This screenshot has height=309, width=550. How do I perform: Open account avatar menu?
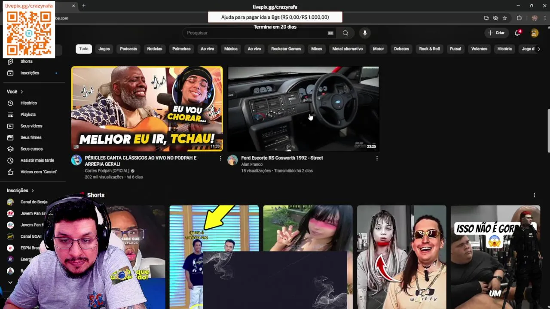tap(535, 33)
